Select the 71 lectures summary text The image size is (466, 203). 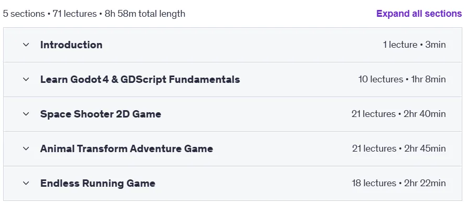click(75, 14)
